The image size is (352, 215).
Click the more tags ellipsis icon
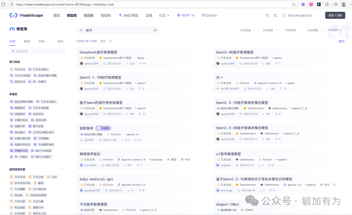[x=334, y=185]
